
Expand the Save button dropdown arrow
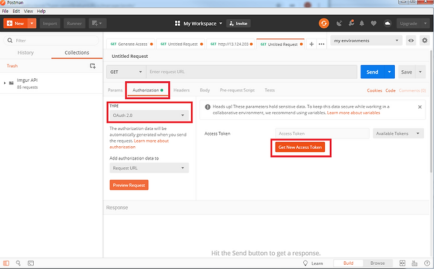pyautogui.click(x=420, y=72)
